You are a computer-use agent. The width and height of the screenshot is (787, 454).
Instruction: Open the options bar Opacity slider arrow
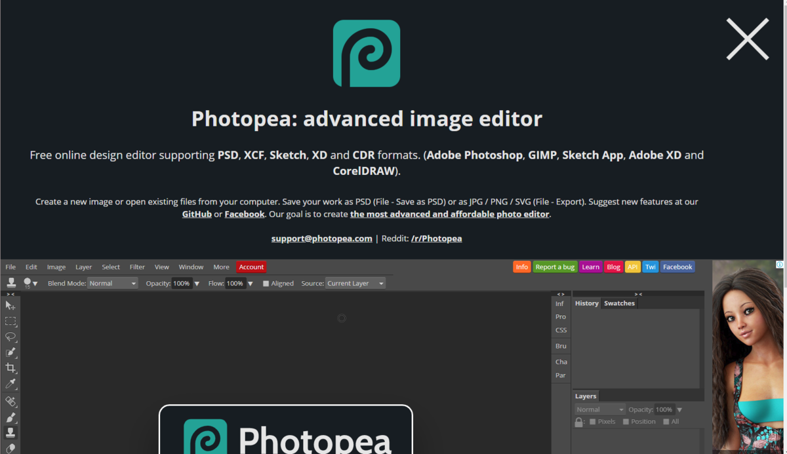tap(197, 284)
